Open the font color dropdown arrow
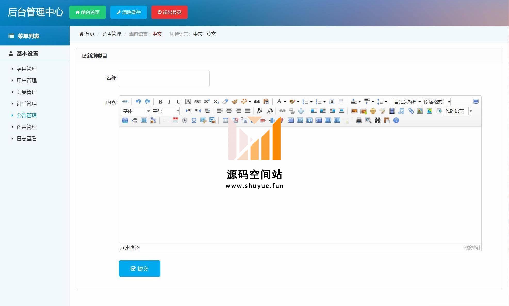This screenshot has width=509, height=306. pos(285,102)
